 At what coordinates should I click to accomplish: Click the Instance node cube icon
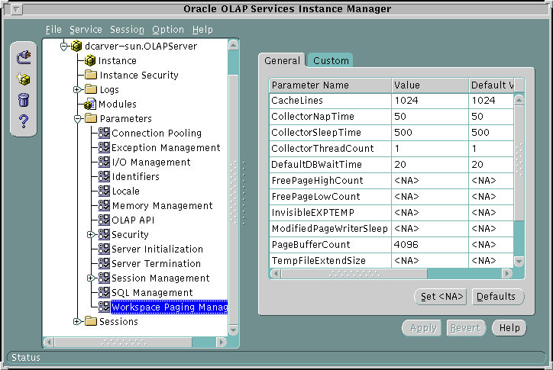point(90,60)
